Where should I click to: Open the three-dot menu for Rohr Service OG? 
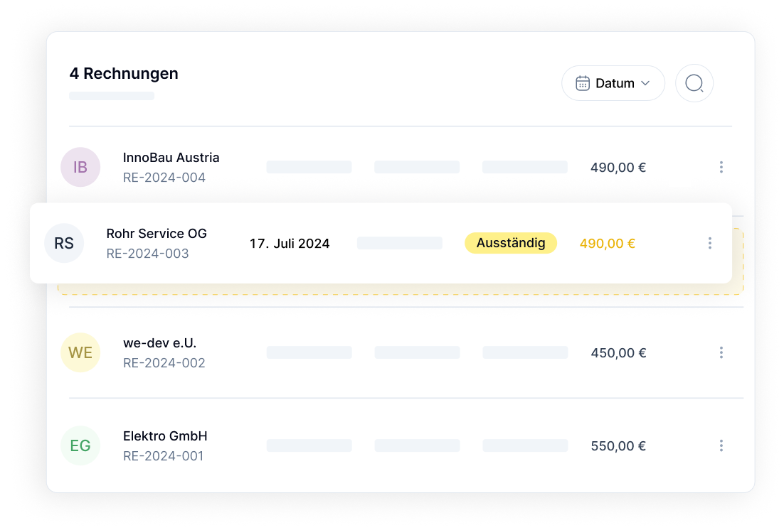(710, 243)
